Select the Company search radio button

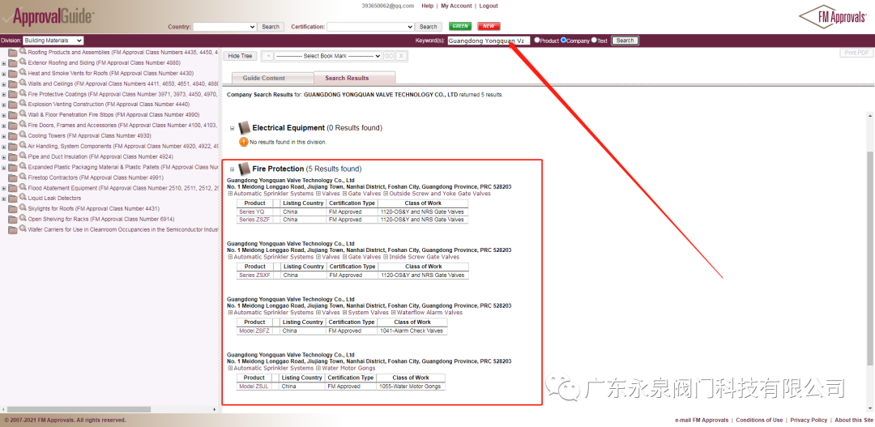[564, 40]
